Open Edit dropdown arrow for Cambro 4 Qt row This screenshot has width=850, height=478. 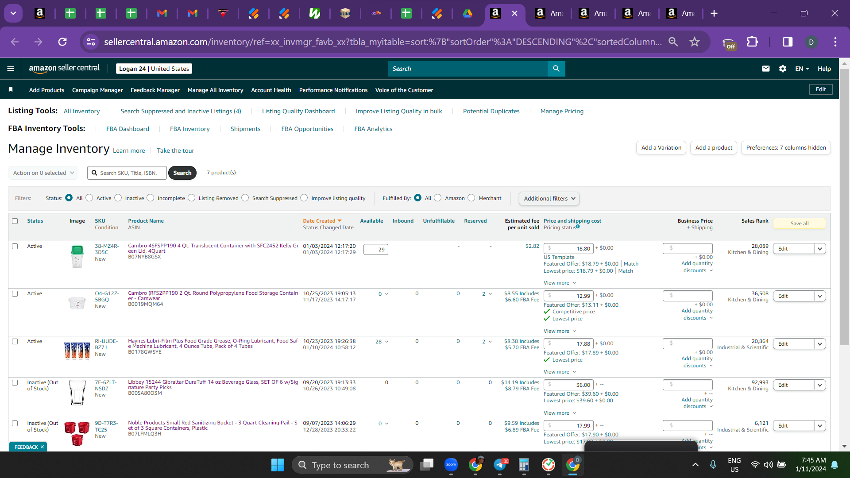coord(820,249)
